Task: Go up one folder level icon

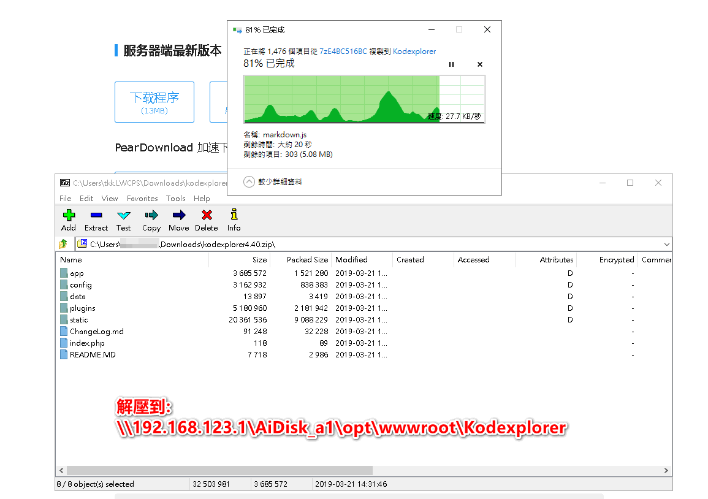Action: 63,245
